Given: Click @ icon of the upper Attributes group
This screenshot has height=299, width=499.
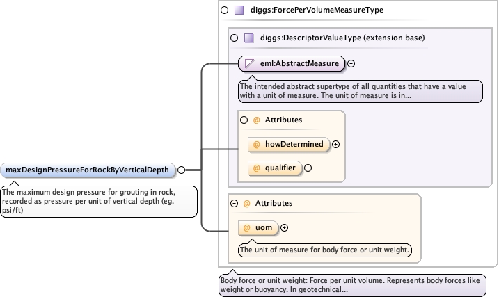Looking at the screenshot, I should tap(256, 120).
